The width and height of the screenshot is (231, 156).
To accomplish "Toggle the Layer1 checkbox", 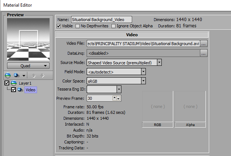I will (7, 83).
